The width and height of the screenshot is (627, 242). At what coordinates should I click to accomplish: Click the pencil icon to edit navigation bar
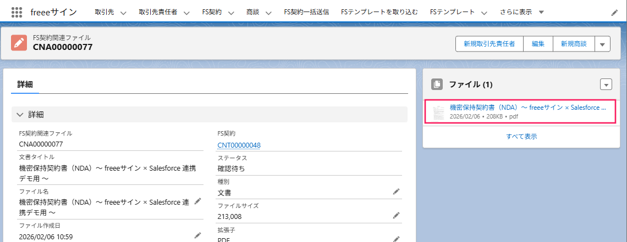pos(614,13)
